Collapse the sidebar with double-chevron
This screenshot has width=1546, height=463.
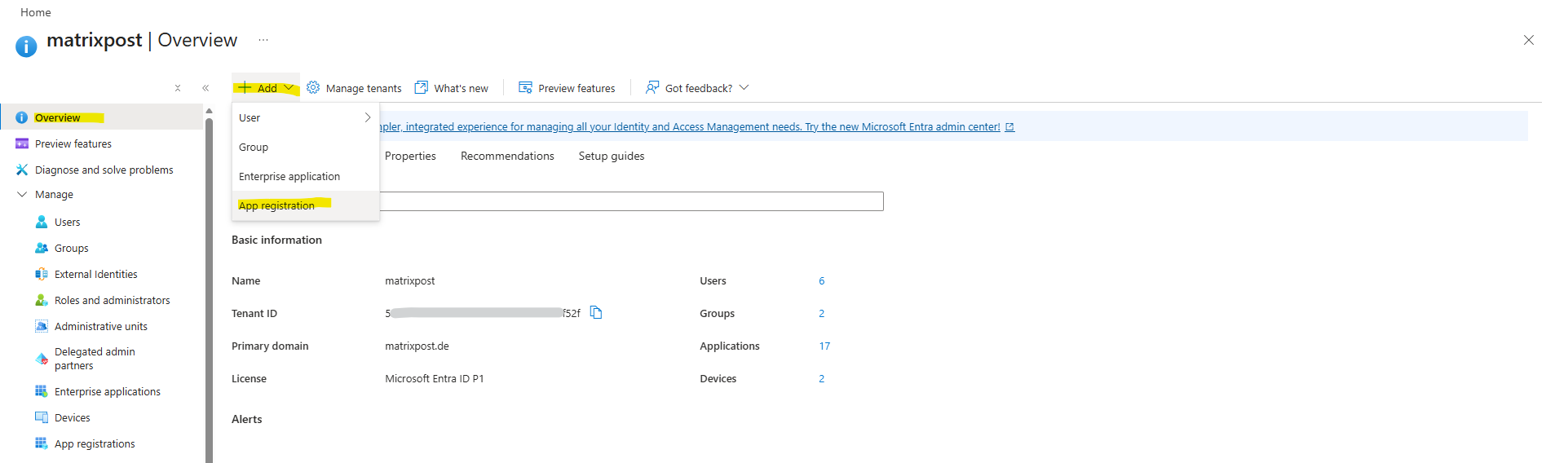point(205,88)
